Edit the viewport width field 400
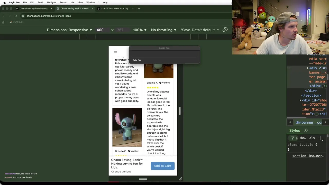 tap(100, 30)
